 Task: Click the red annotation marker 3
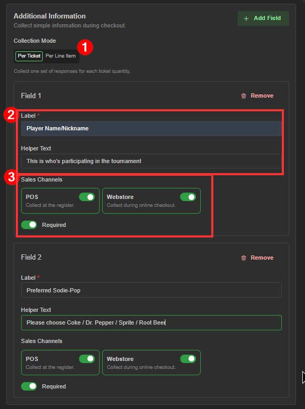pyautogui.click(x=12, y=177)
